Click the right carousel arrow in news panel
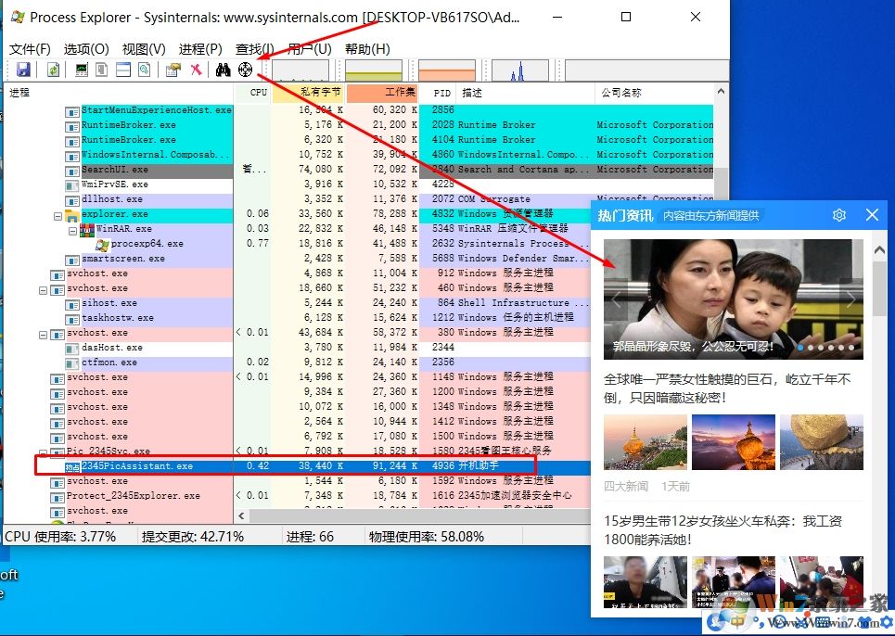The image size is (895, 636). tap(850, 299)
